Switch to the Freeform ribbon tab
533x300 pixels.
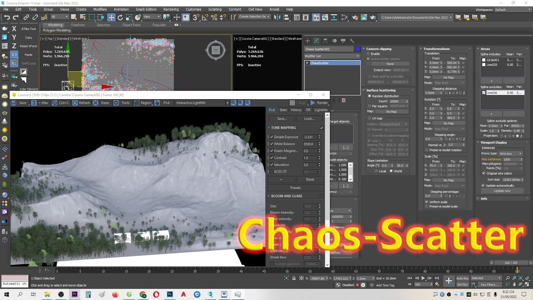click(x=78, y=25)
